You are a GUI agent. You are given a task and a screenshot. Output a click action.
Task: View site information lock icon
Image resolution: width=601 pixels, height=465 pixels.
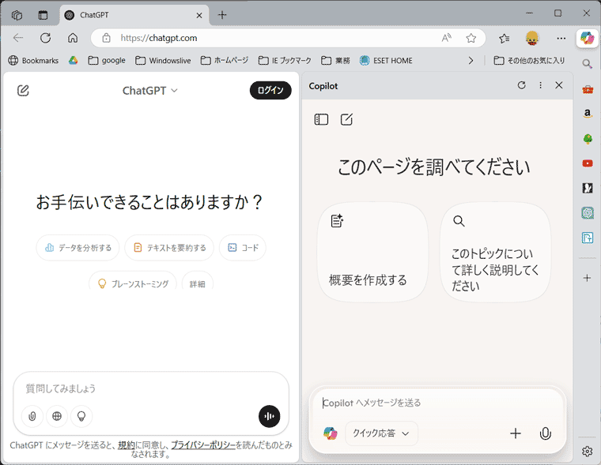(x=107, y=38)
